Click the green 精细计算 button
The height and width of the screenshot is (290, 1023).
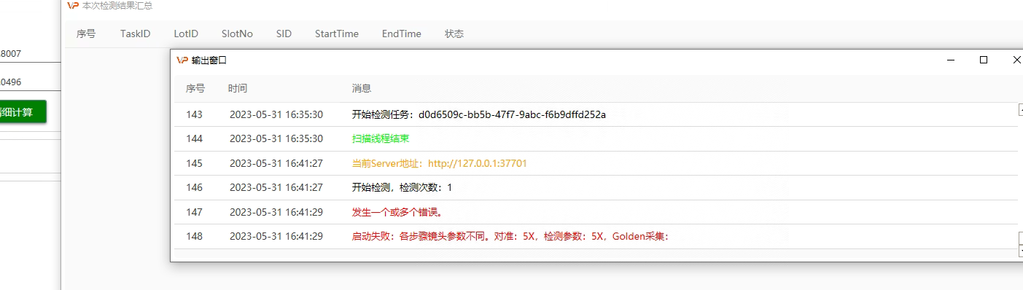click(23, 112)
